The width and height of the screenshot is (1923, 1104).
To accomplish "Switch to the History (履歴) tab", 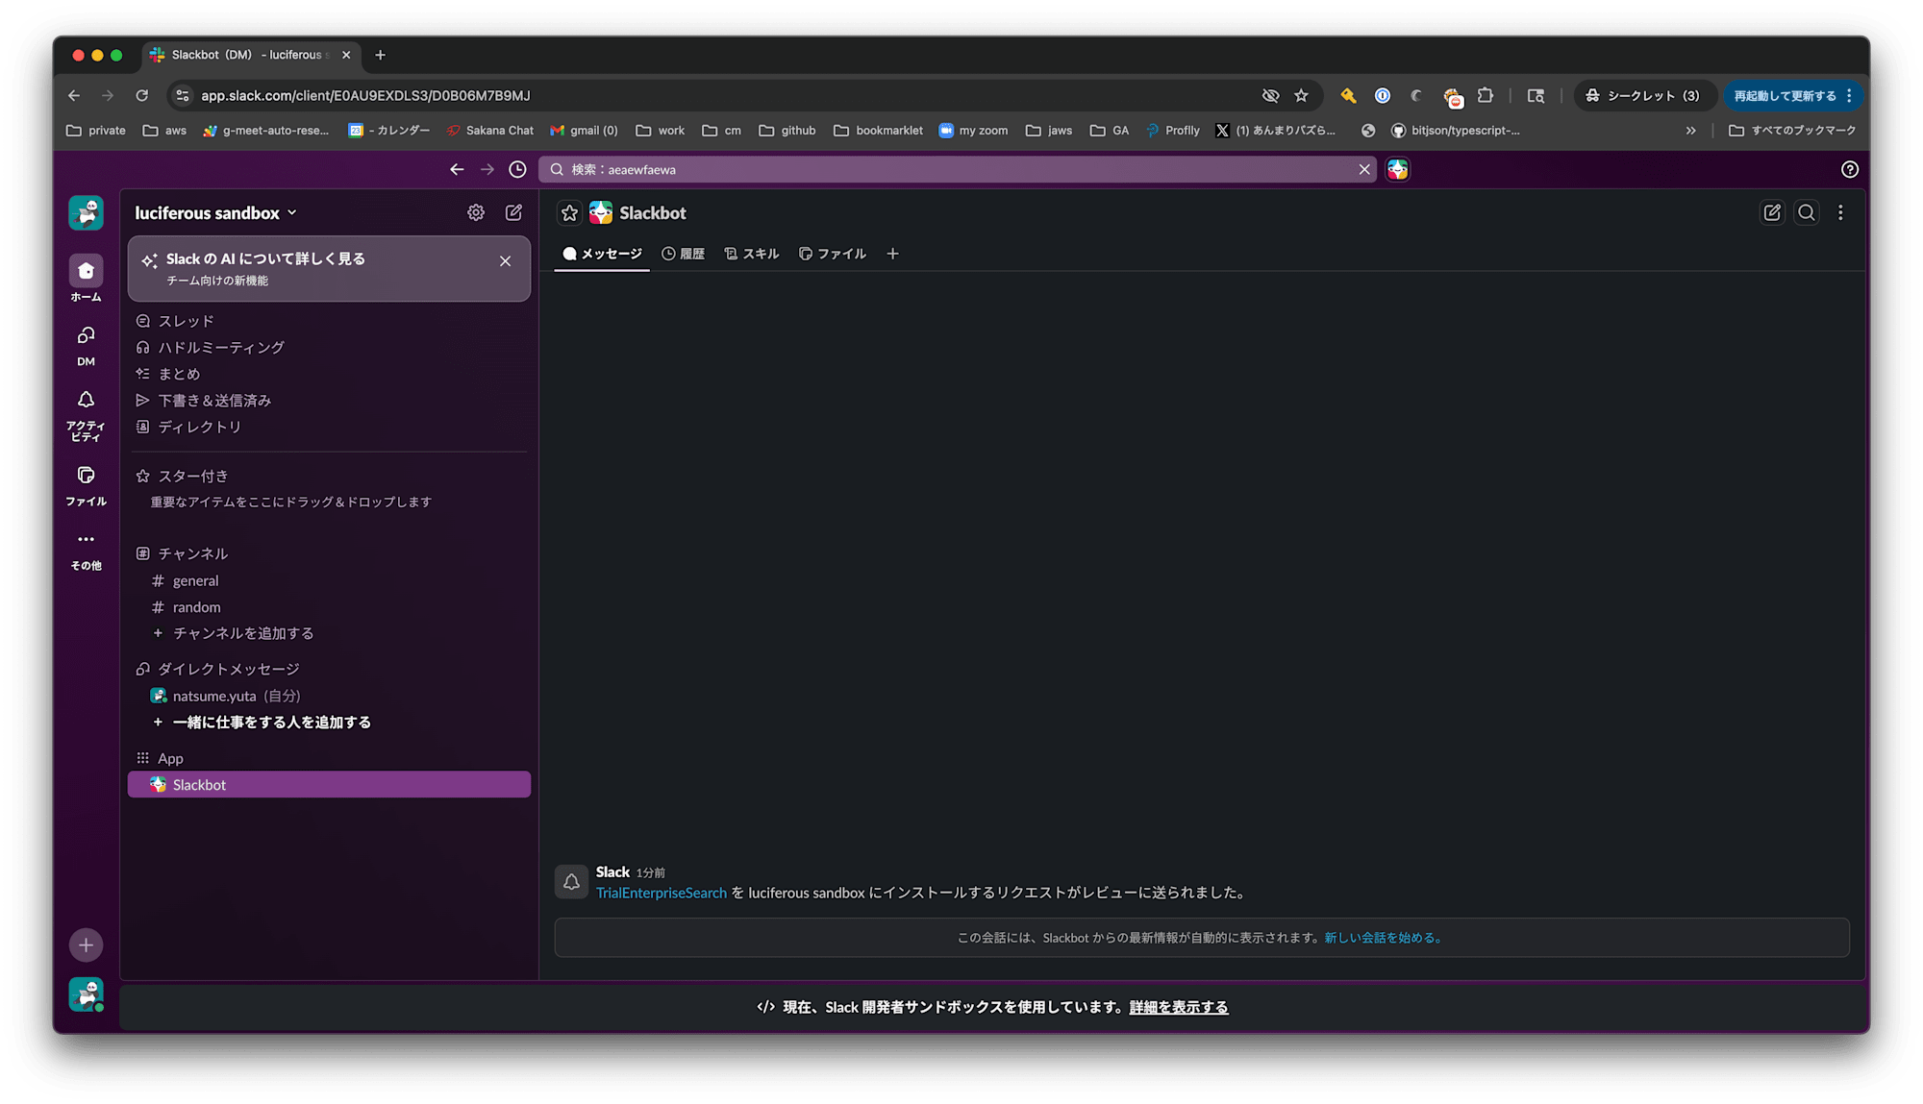I will 683,254.
